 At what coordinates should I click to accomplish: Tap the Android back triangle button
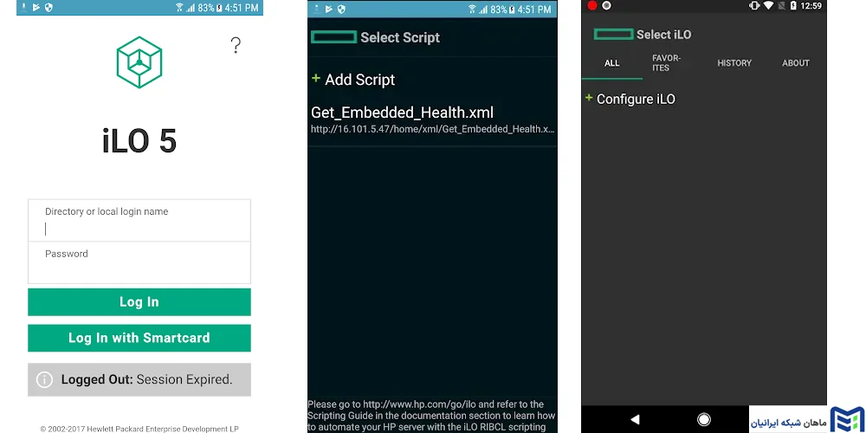[635, 419]
